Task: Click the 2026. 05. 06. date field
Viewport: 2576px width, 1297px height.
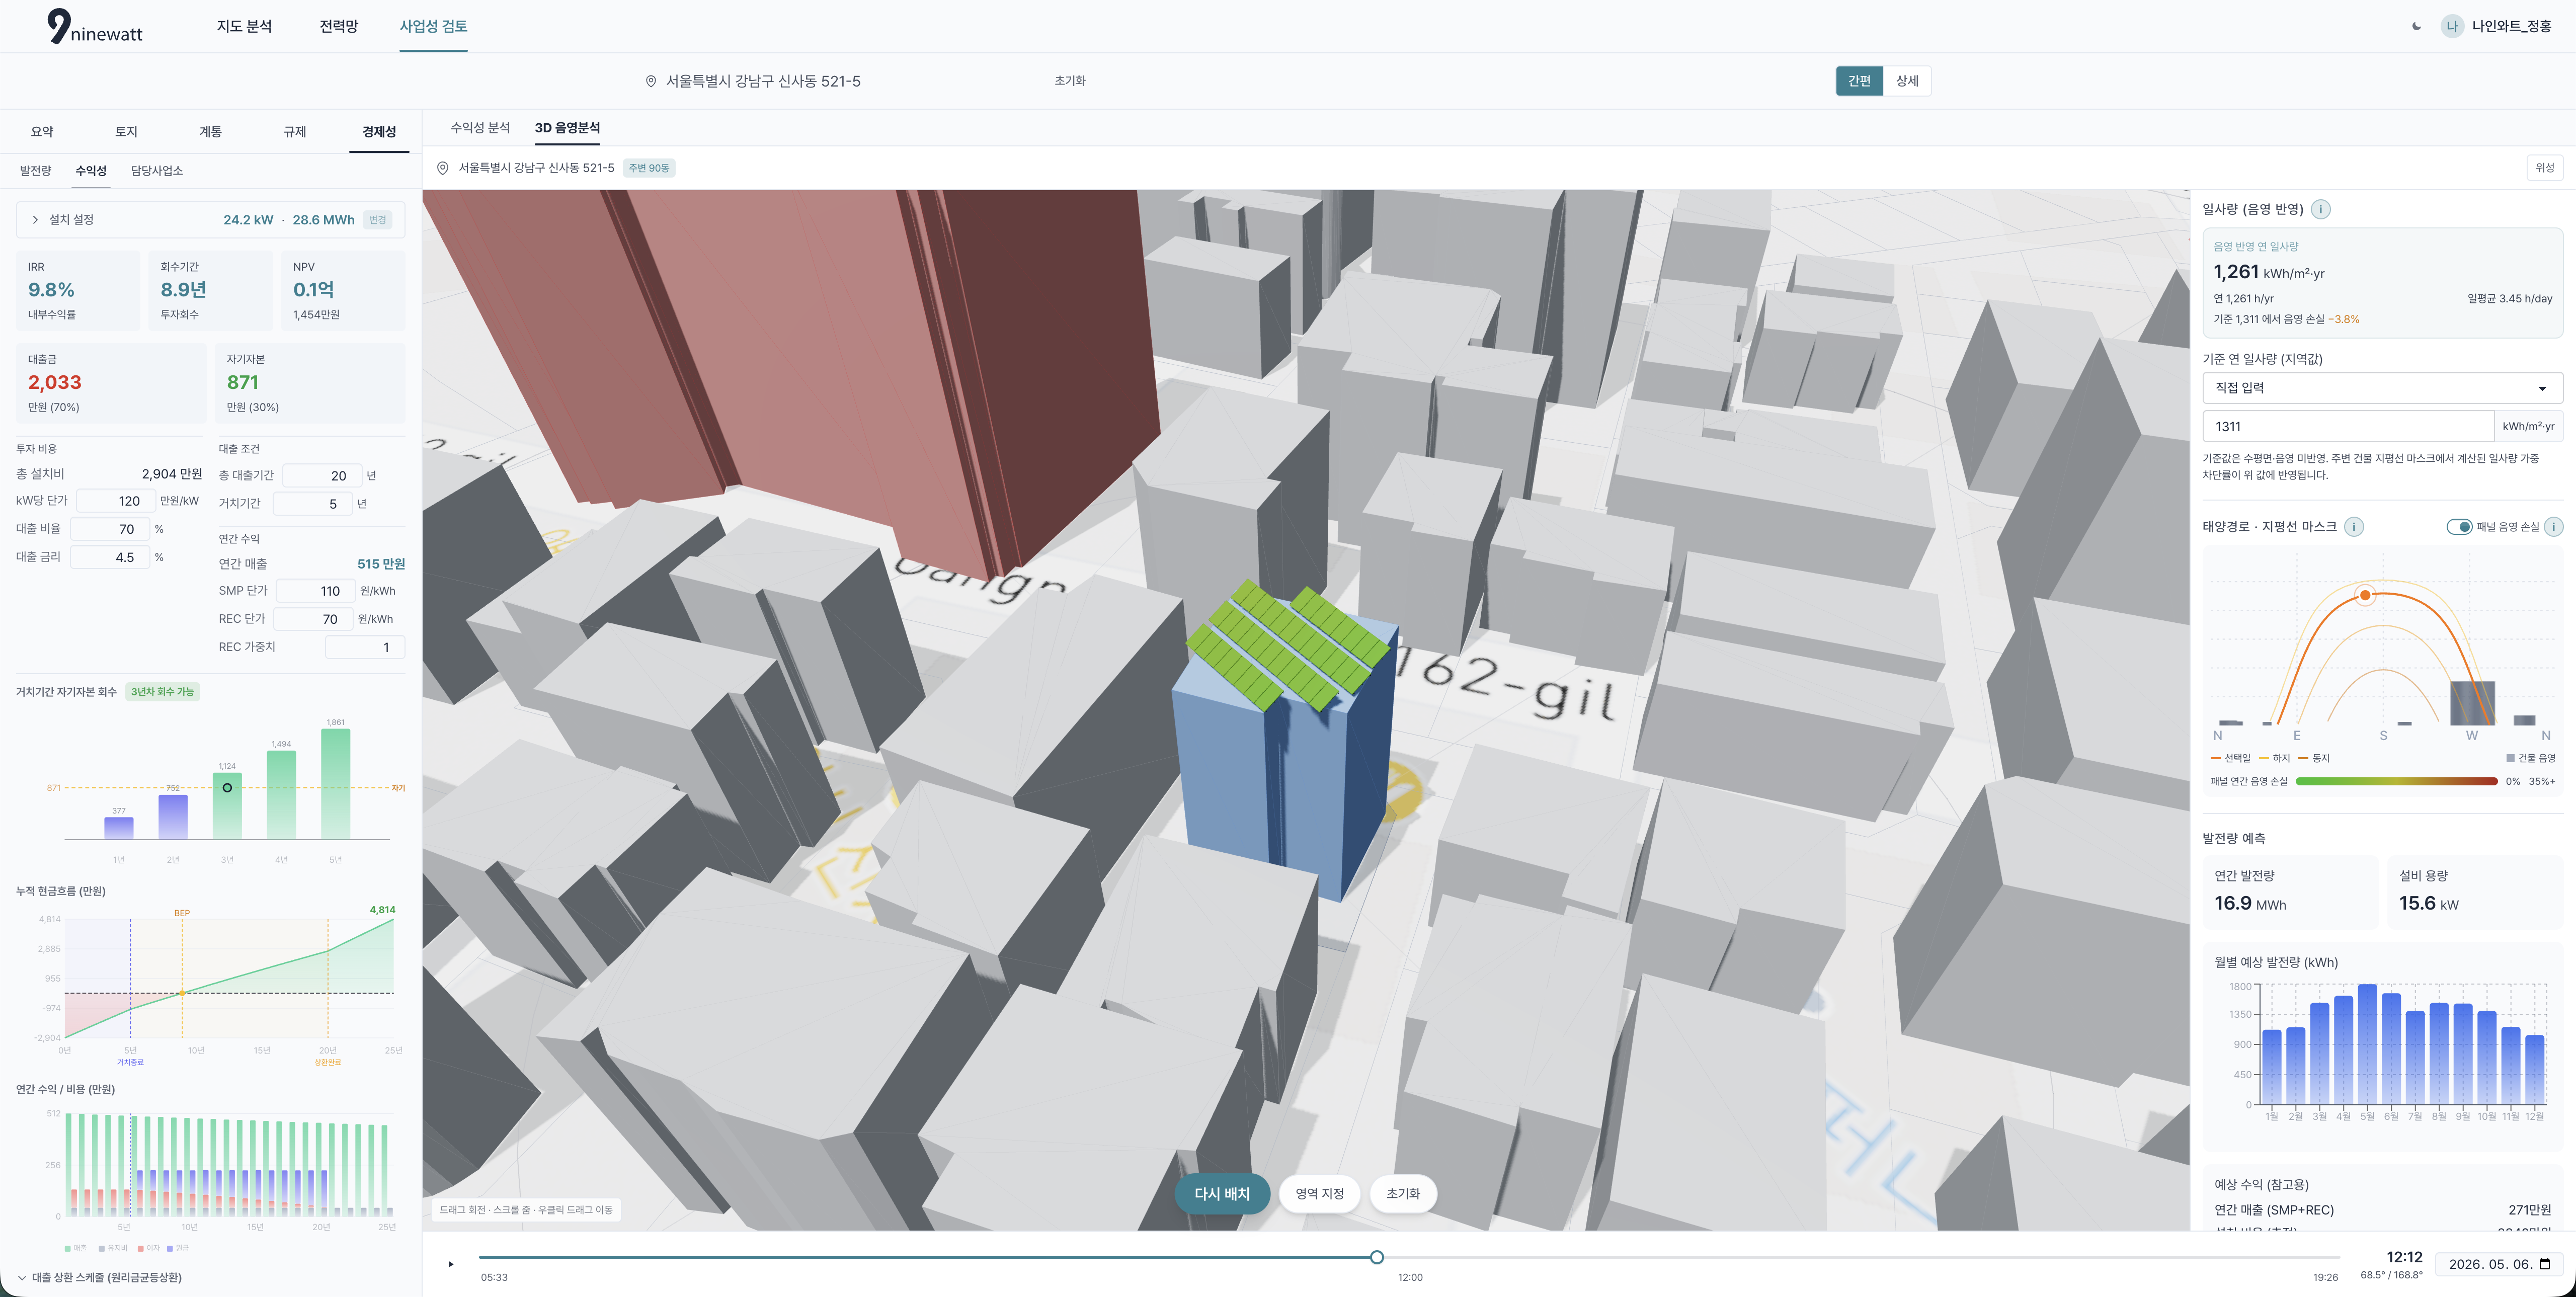Action: tap(2498, 1264)
